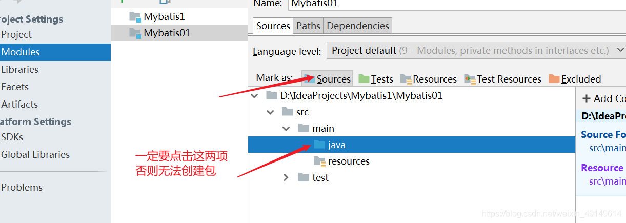Click the Resources mark-as folder icon
Image resolution: width=626 pixels, height=223 pixels.
(406, 79)
